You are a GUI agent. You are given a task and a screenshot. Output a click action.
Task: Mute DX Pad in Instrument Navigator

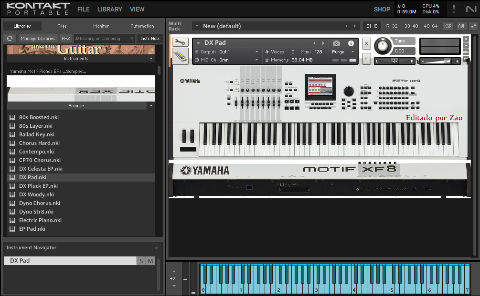150,261
